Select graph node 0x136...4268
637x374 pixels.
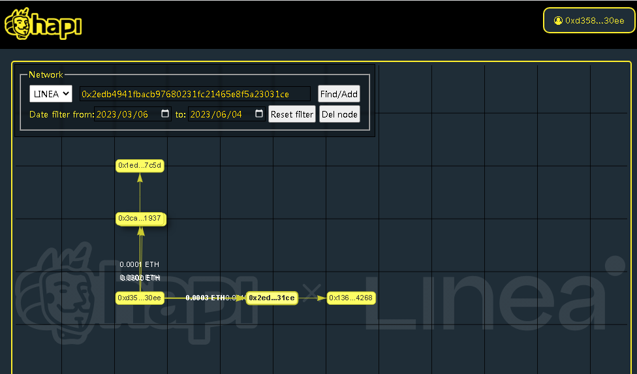point(351,298)
